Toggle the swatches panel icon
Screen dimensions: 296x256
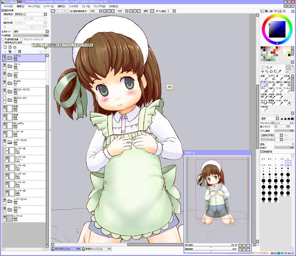click(280, 11)
